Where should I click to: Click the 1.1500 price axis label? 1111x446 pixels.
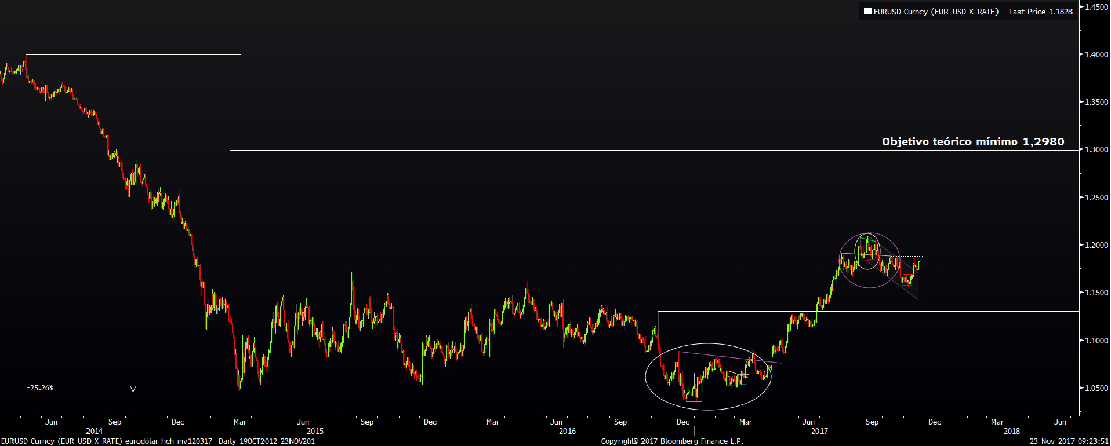tap(1097, 293)
